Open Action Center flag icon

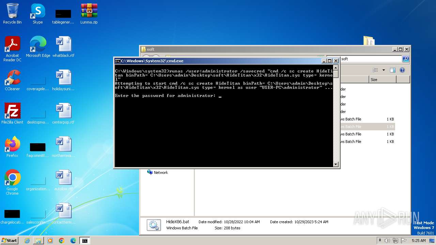click(x=403, y=241)
